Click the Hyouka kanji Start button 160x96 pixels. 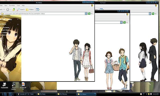tap(8, 94)
